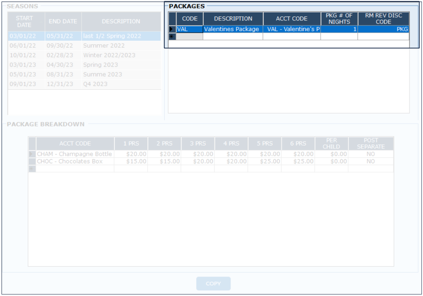The height and width of the screenshot is (296, 423).
Task: Toggle Post Separate NO for Champagne Bottle
Action: point(370,154)
